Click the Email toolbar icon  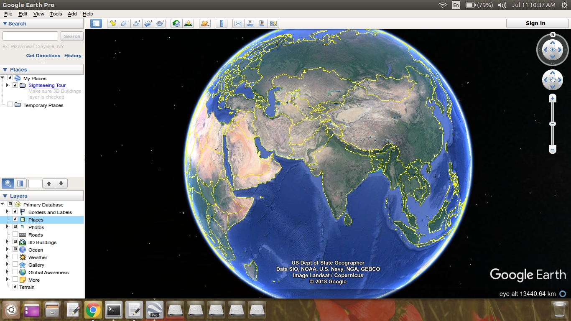[238, 23]
